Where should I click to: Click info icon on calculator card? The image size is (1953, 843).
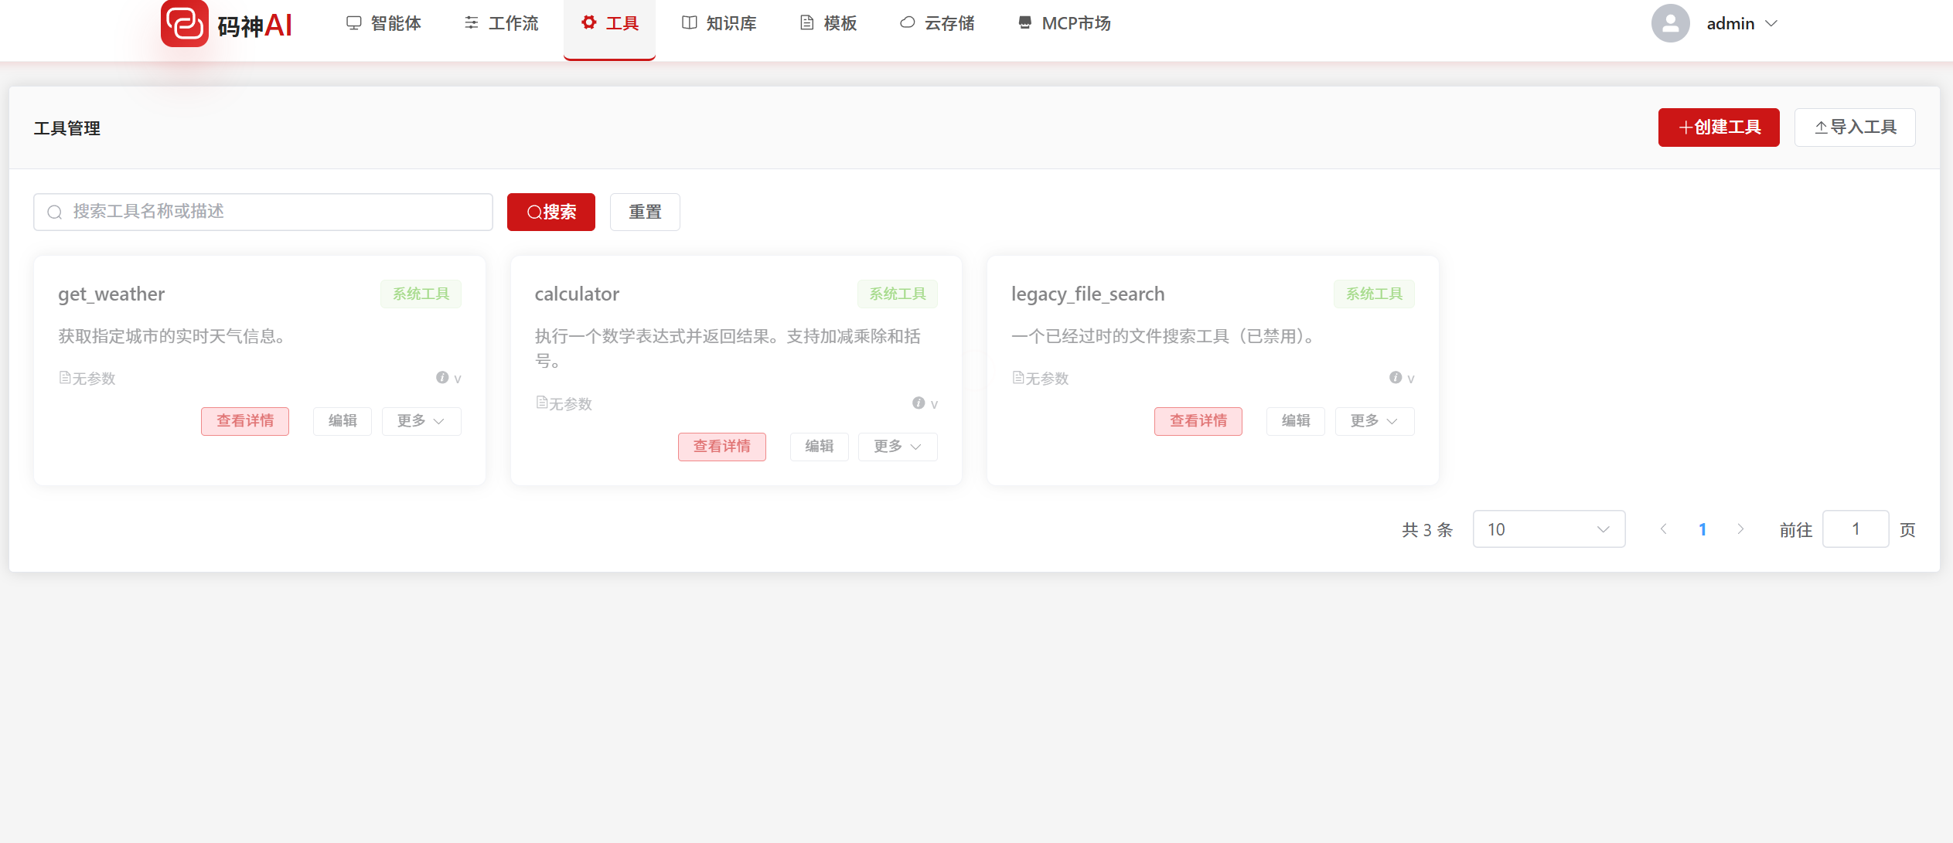click(919, 403)
